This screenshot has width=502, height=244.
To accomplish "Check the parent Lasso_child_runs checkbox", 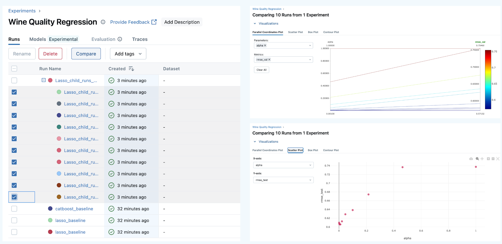I will (14, 81).
